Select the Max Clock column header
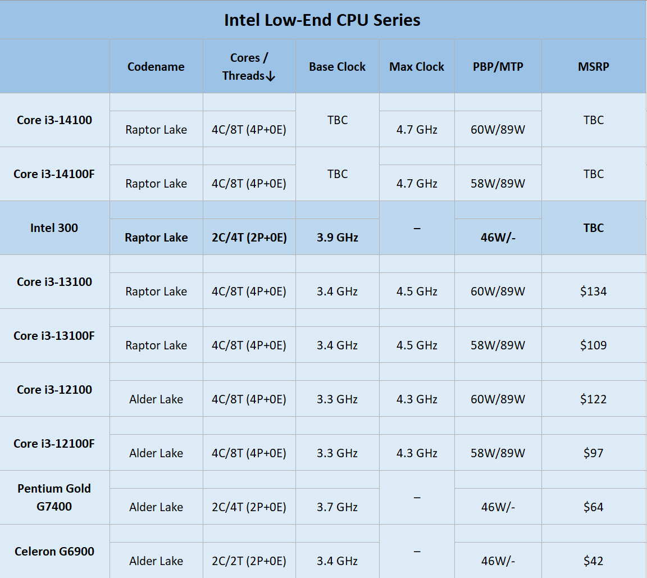The image size is (647, 578). point(417,67)
